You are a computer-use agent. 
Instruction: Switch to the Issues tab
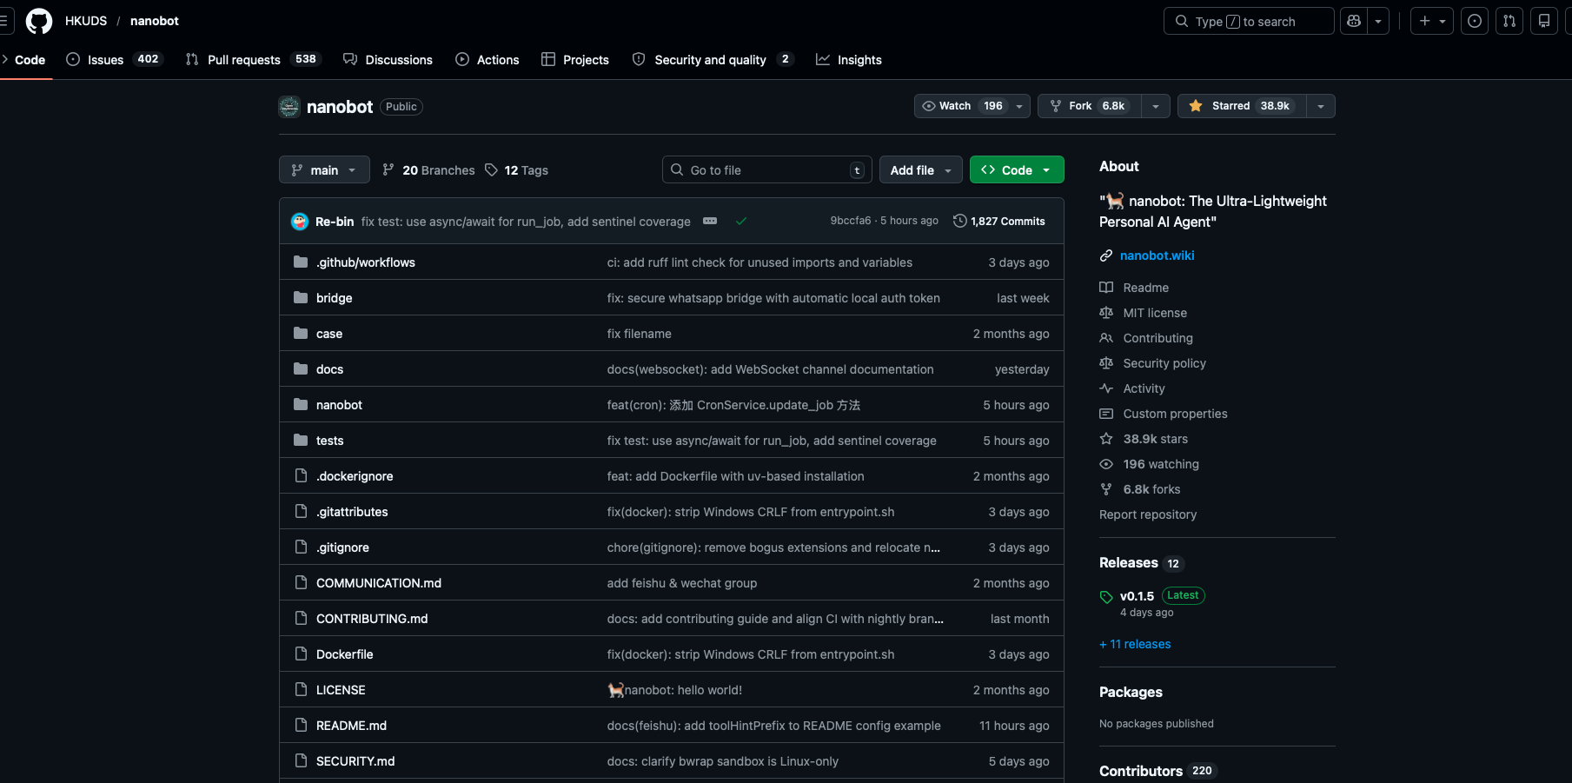(x=114, y=60)
